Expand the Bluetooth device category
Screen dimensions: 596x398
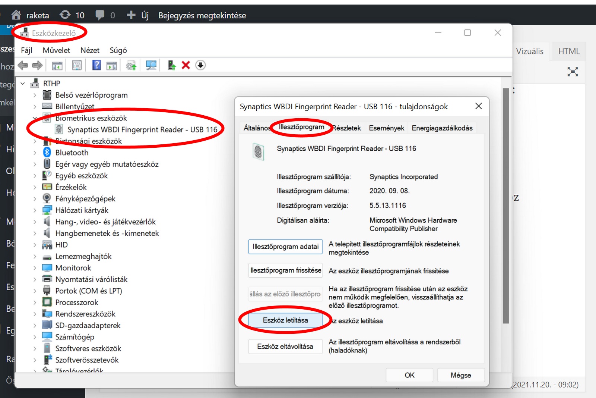[35, 153]
